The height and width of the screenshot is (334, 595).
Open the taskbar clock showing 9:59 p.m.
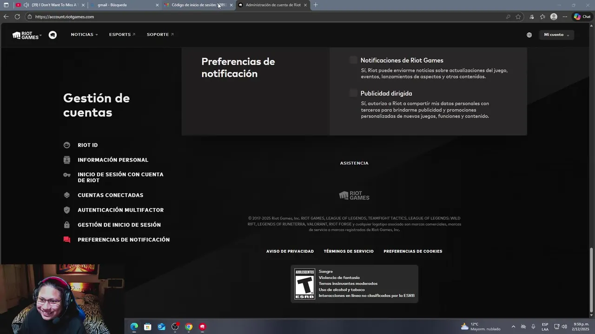pyautogui.click(x=581, y=327)
